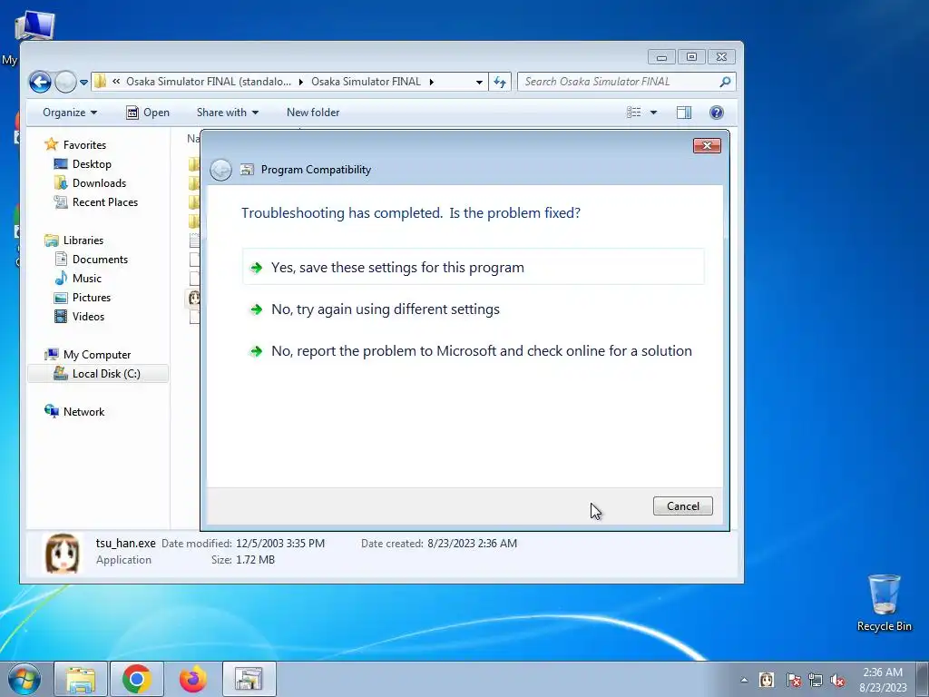Open Music library
This screenshot has height=697, width=929.
click(x=86, y=278)
